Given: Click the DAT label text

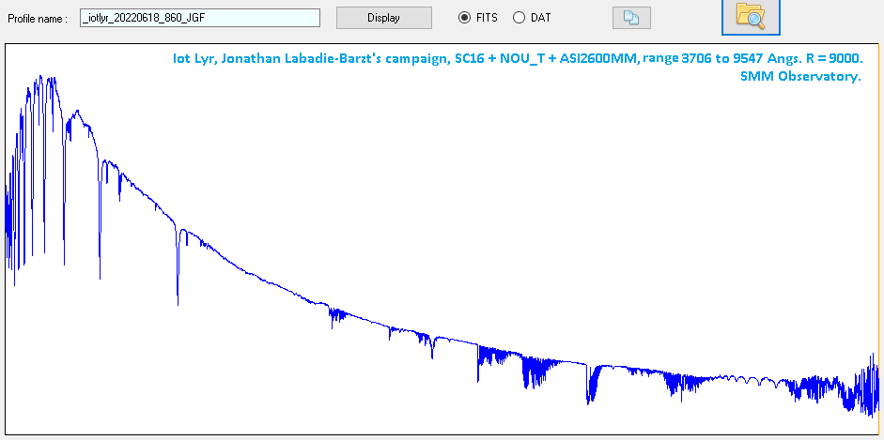Looking at the screenshot, I should (x=541, y=18).
